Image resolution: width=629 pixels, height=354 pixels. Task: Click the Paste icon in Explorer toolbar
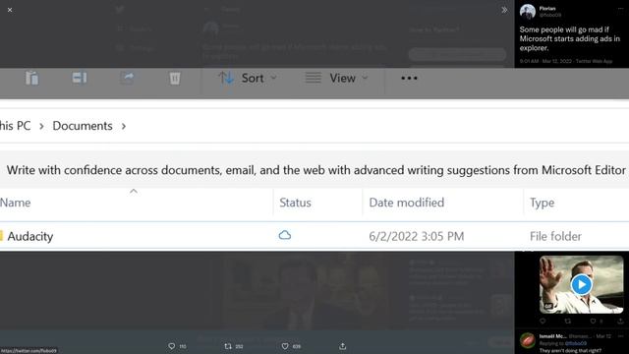(31, 78)
